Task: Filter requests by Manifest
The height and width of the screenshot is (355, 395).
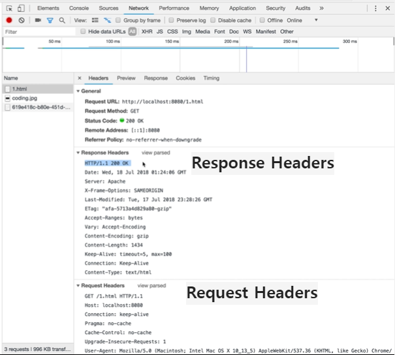Action: [x=266, y=31]
